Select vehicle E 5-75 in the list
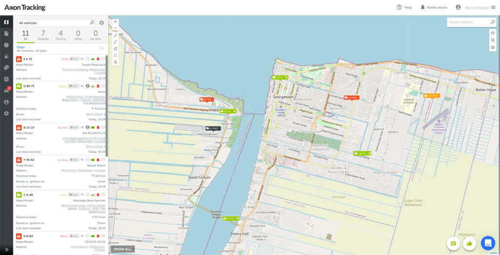 [x=61, y=67]
